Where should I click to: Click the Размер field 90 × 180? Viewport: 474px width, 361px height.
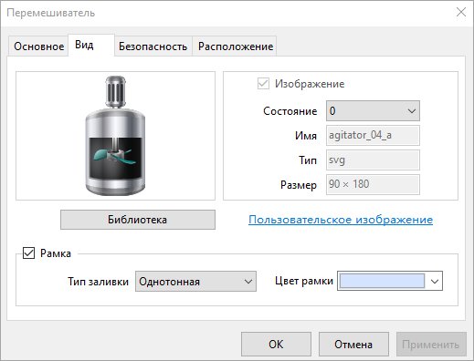373,184
